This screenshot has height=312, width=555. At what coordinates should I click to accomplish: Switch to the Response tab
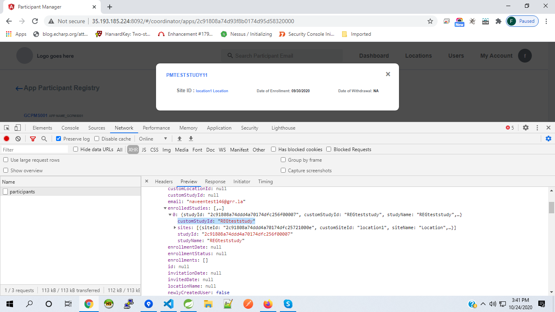(x=215, y=182)
